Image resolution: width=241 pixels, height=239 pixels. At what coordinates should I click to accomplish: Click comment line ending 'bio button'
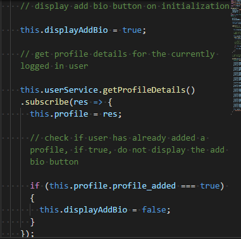[x=54, y=162]
